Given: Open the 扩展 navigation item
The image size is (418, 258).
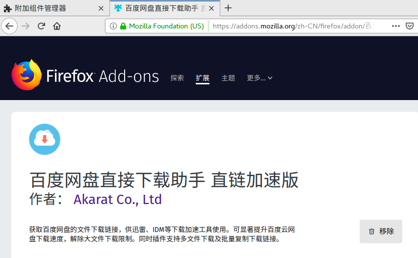Looking at the screenshot, I should (203, 78).
